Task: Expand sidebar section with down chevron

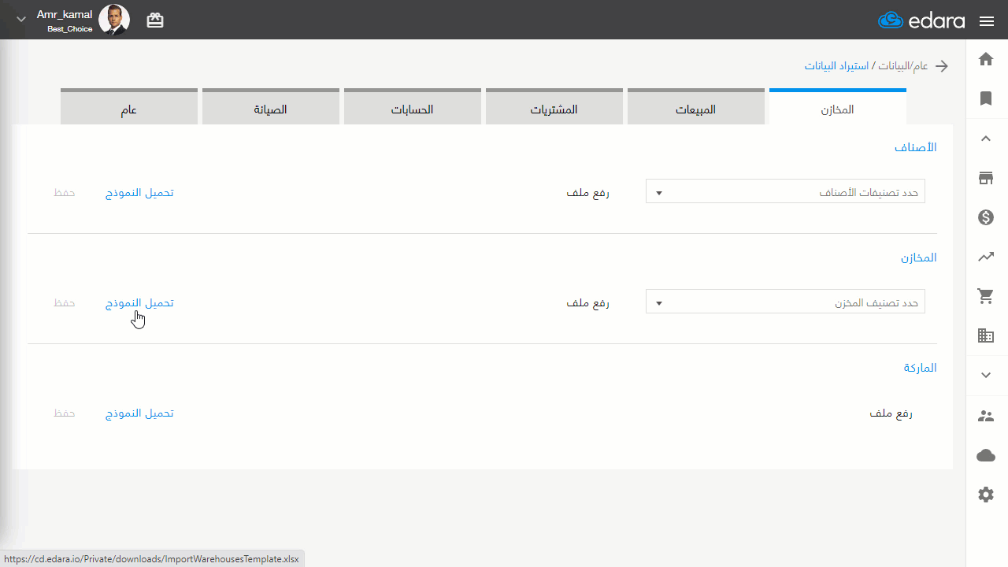Action: [986, 376]
